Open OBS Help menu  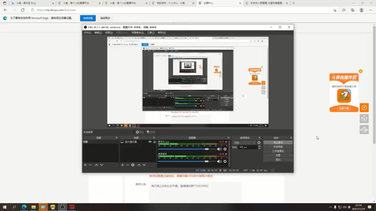162,32
